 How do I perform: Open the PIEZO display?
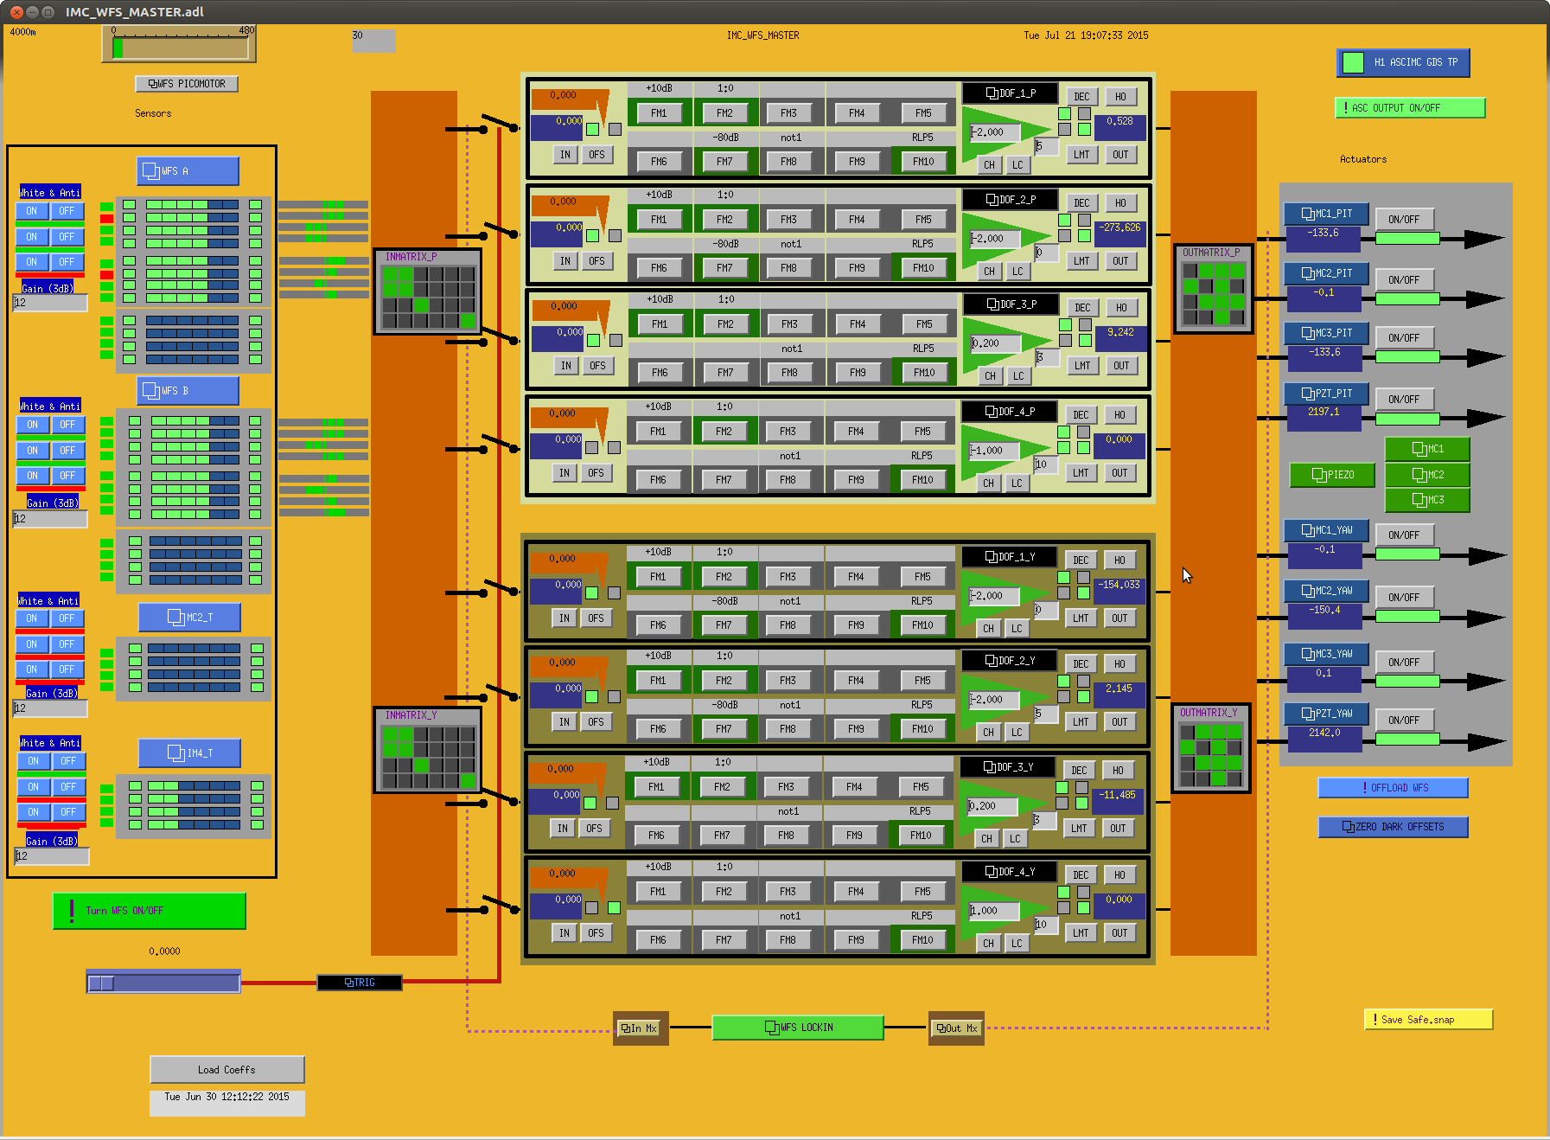coord(1332,475)
